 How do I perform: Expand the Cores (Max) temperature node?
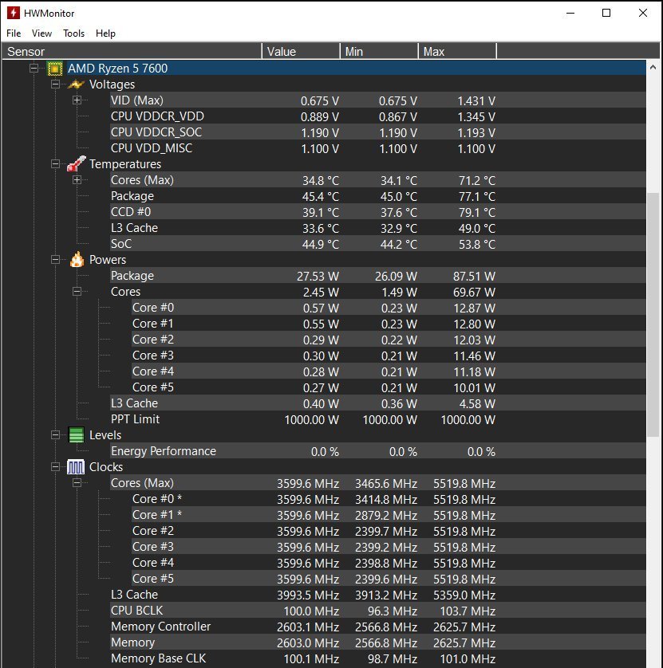pos(77,180)
